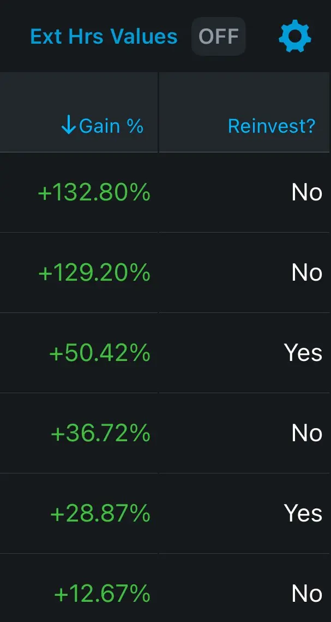This screenshot has width=331, height=622.
Task: Click the empty header area above Gain %
Action: click(x=79, y=93)
